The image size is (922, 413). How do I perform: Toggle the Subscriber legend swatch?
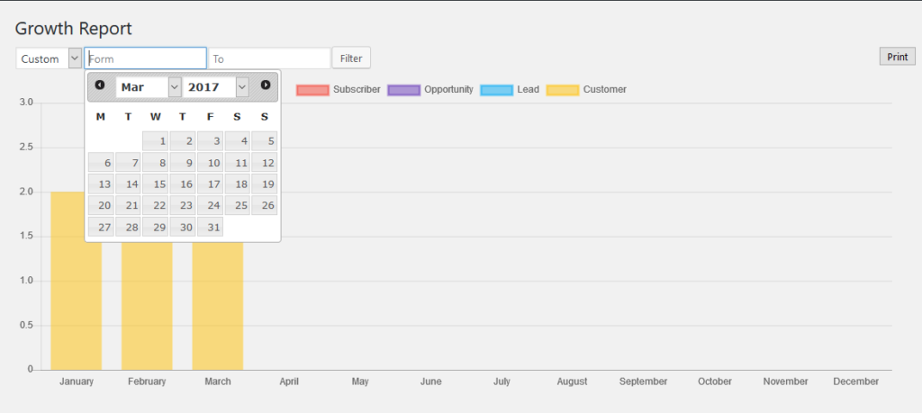tap(312, 90)
